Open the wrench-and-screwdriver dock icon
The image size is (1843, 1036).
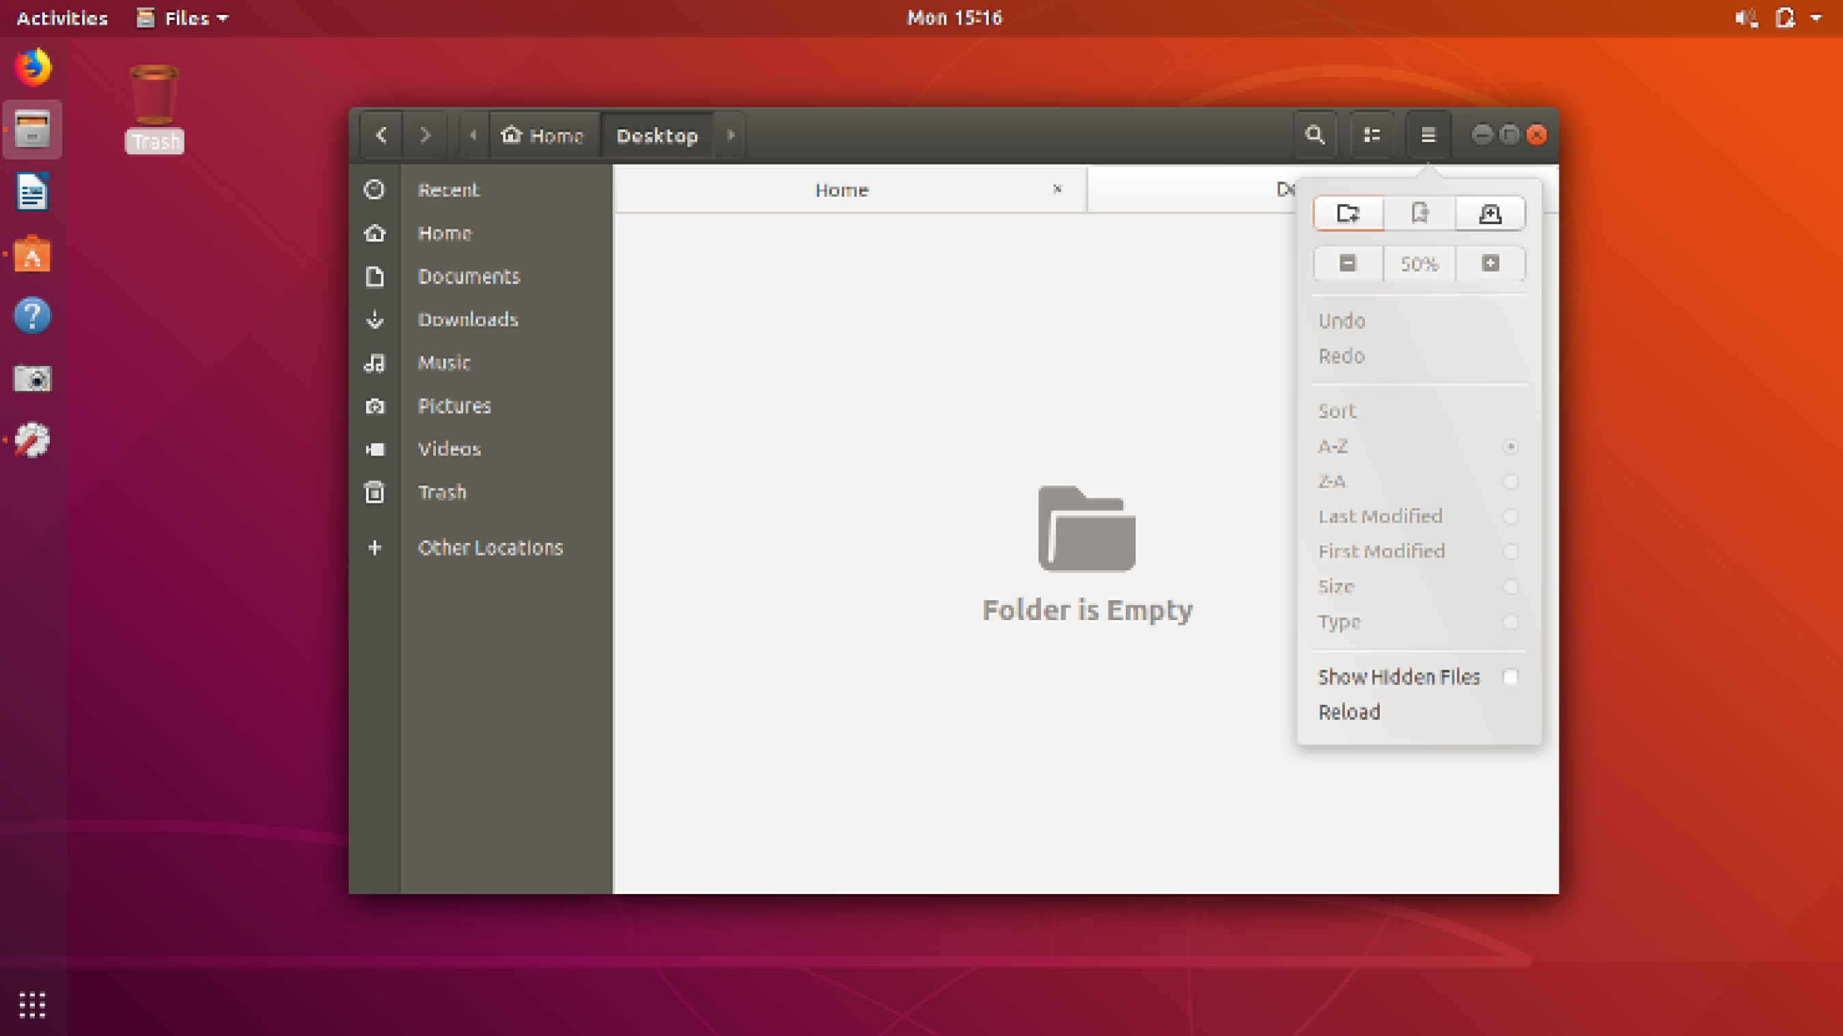coord(33,440)
